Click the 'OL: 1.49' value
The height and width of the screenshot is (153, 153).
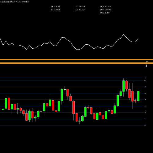coord(105,13)
